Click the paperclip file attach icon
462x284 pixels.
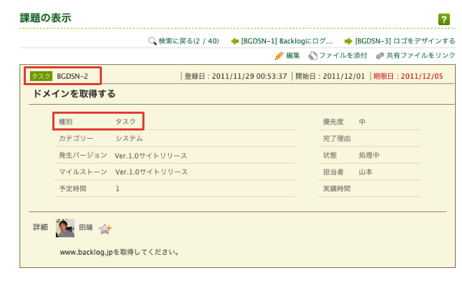(313, 55)
